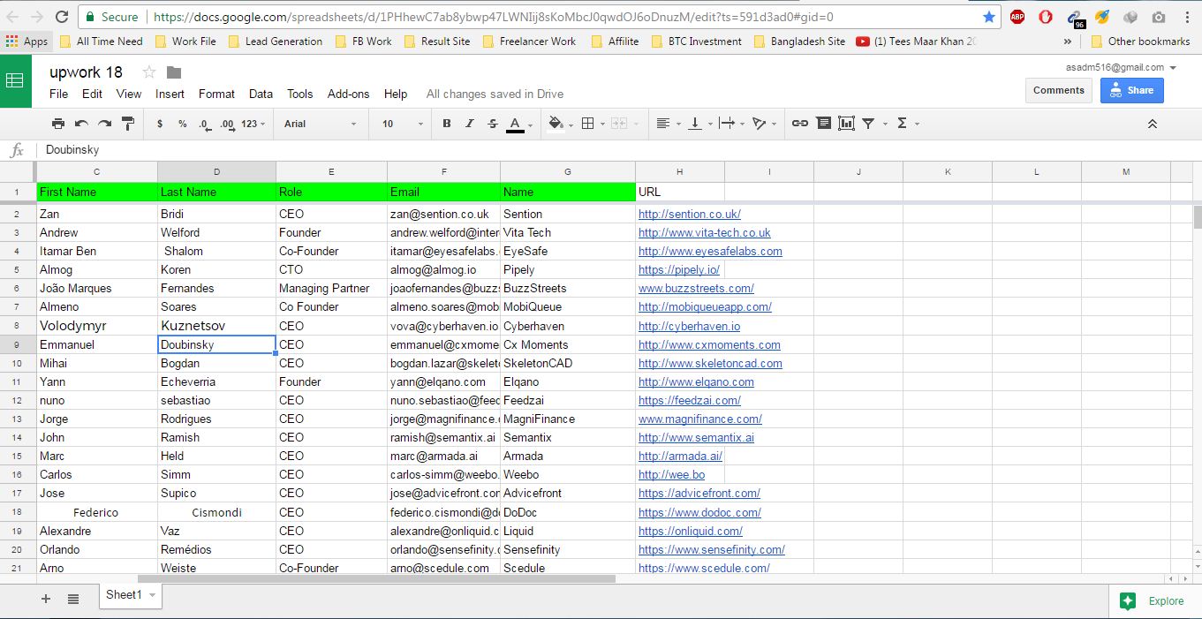The height and width of the screenshot is (619, 1202).
Task: Star the upwork 18 document
Action: [149, 72]
